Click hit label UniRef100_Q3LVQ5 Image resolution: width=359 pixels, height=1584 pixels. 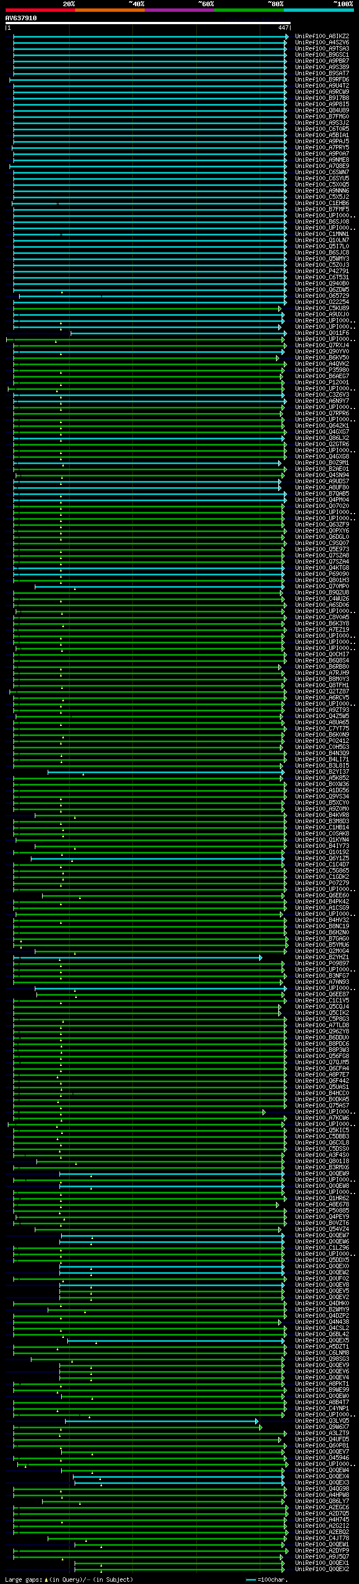tap(322, 1421)
